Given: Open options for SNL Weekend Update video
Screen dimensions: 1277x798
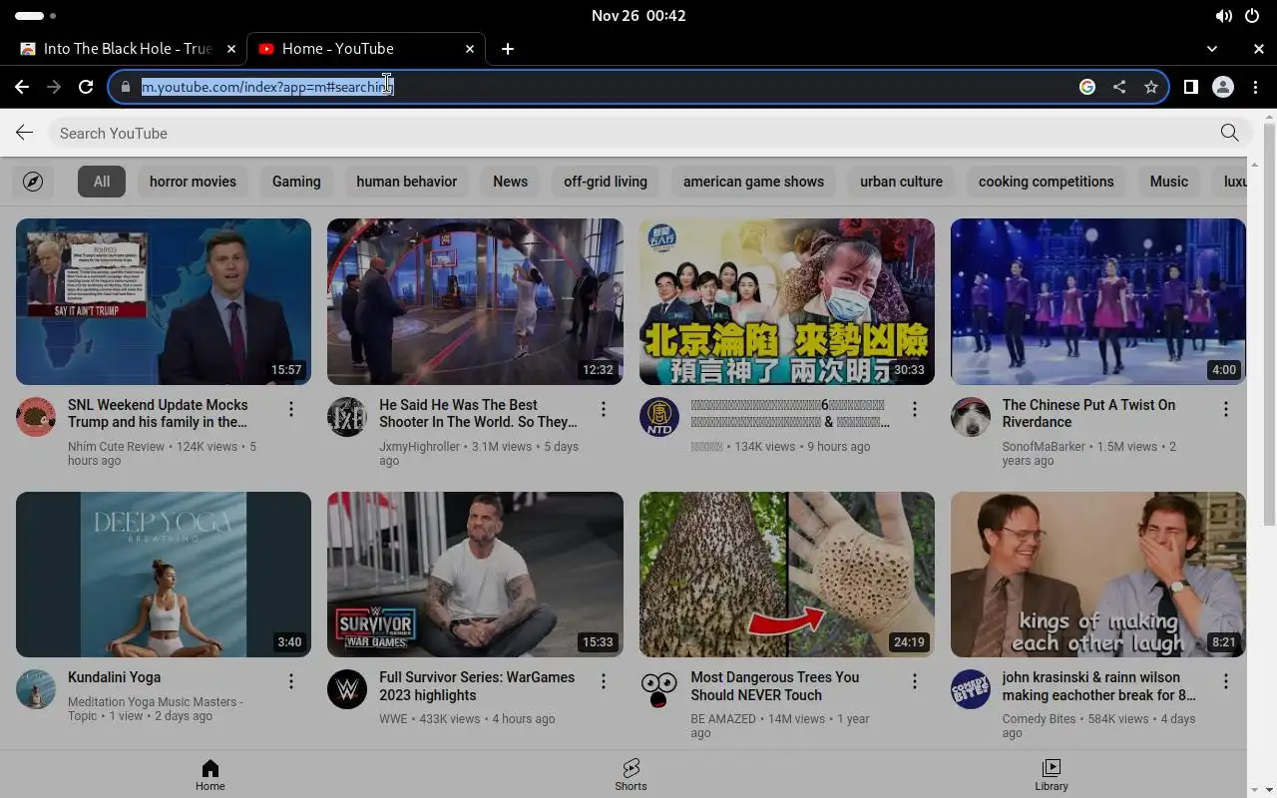Looking at the screenshot, I should tap(291, 409).
